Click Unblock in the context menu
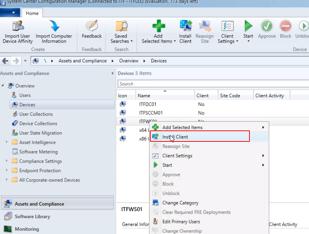 click(209, 194)
